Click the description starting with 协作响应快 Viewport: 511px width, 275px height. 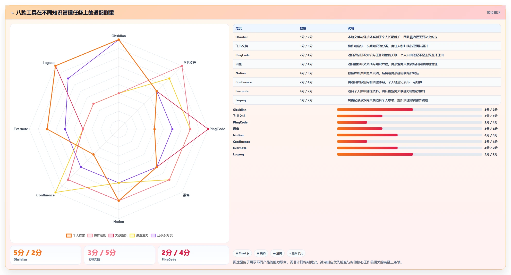click(388, 46)
